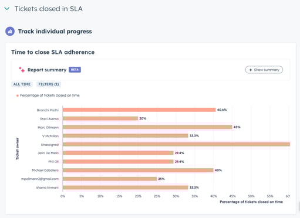Click the Michael Caballero 40% bar
The width and height of the screenshot is (300, 218).
click(138, 171)
